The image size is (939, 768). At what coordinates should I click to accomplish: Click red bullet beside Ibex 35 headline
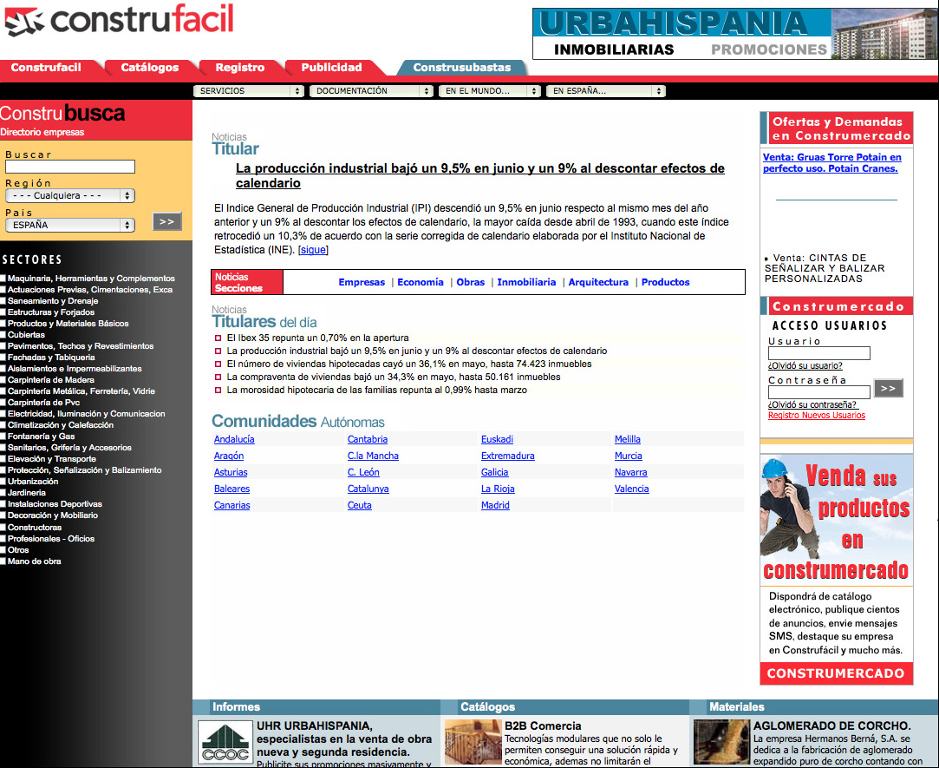point(218,338)
